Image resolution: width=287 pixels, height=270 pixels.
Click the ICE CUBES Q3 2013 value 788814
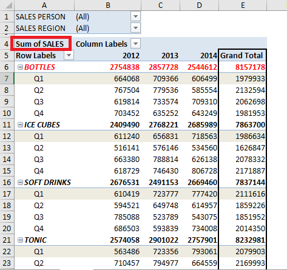161,160
